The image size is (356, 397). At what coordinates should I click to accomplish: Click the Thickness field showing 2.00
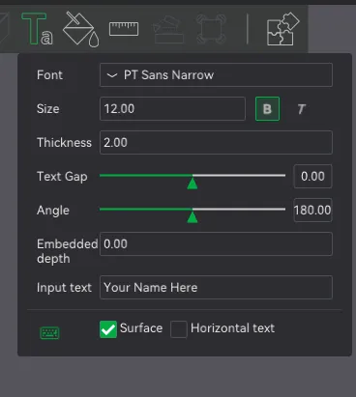point(216,143)
